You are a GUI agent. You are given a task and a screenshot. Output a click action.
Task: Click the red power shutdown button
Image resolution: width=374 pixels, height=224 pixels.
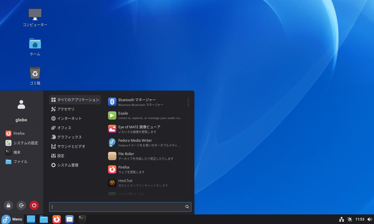[x=34, y=205]
